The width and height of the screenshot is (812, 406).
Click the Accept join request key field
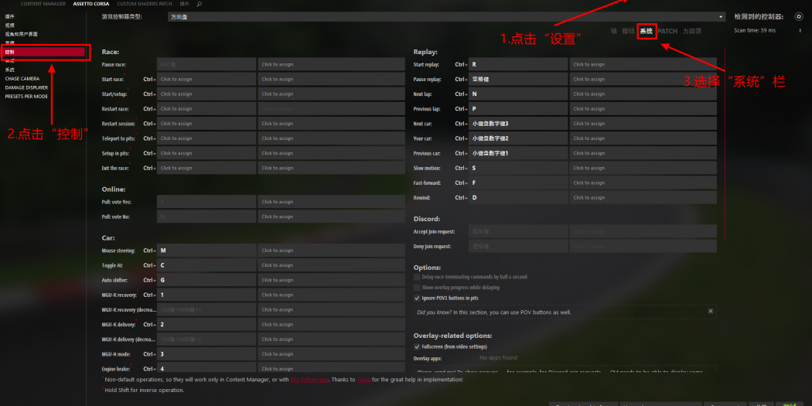coord(518,231)
